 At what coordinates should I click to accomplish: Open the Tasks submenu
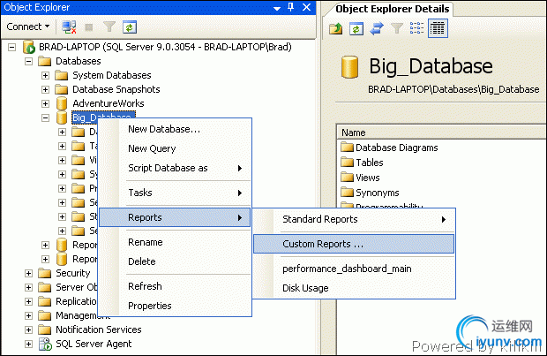(x=175, y=193)
